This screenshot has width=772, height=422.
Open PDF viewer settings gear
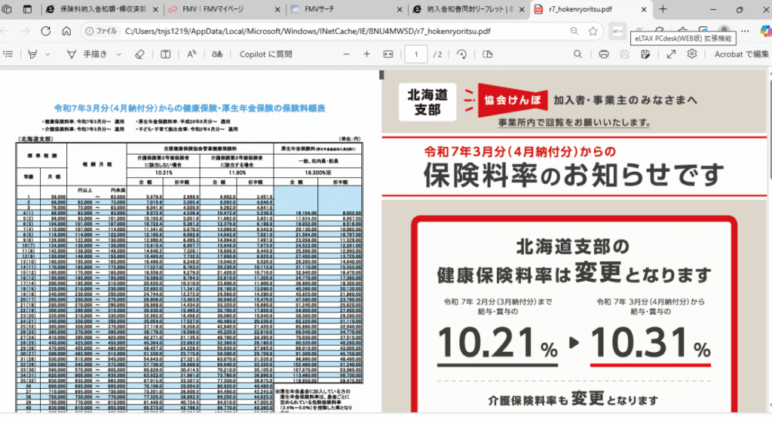click(x=692, y=54)
